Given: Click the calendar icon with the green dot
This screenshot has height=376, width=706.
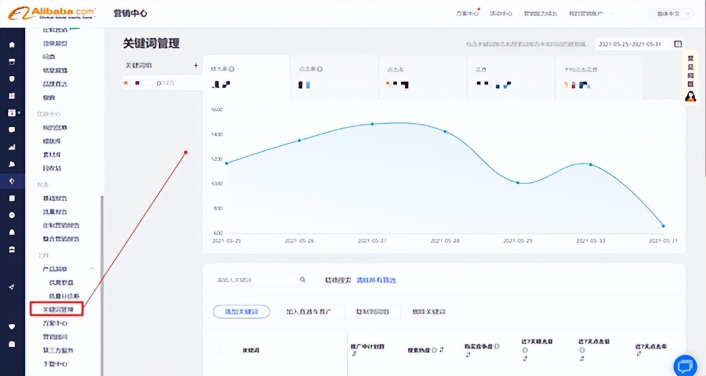Looking at the screenshot, I should [11, 113].
